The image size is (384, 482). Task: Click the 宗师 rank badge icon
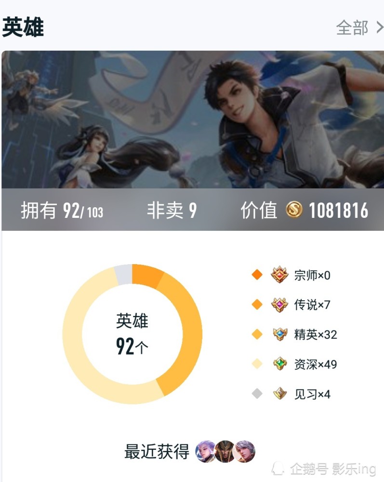279,275
